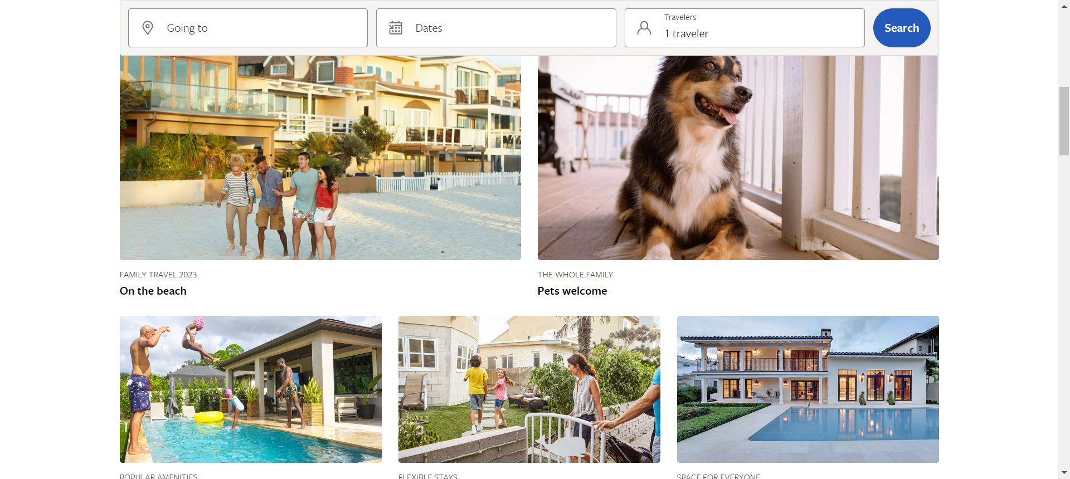Open the beach houses photo

tap(320, 158)
